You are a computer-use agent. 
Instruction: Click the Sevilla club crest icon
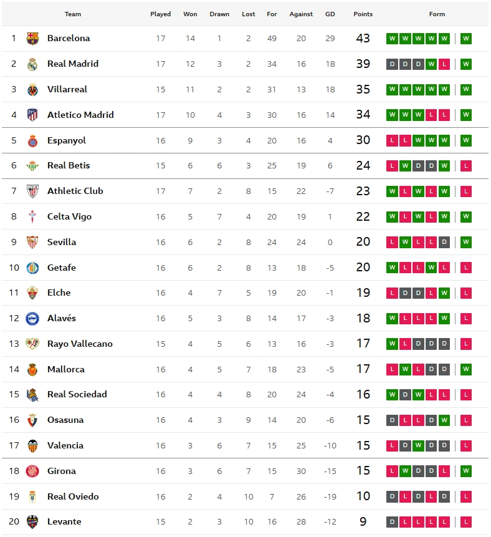coord(32,242)
